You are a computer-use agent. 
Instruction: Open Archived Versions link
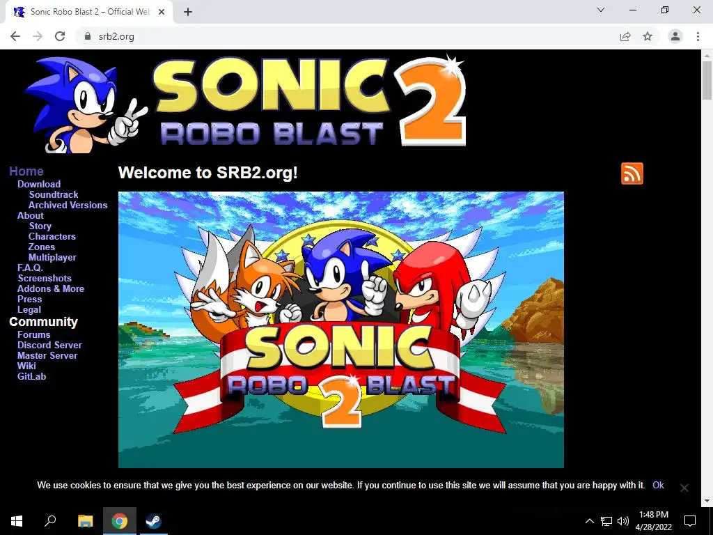click(x=68, y=206)
